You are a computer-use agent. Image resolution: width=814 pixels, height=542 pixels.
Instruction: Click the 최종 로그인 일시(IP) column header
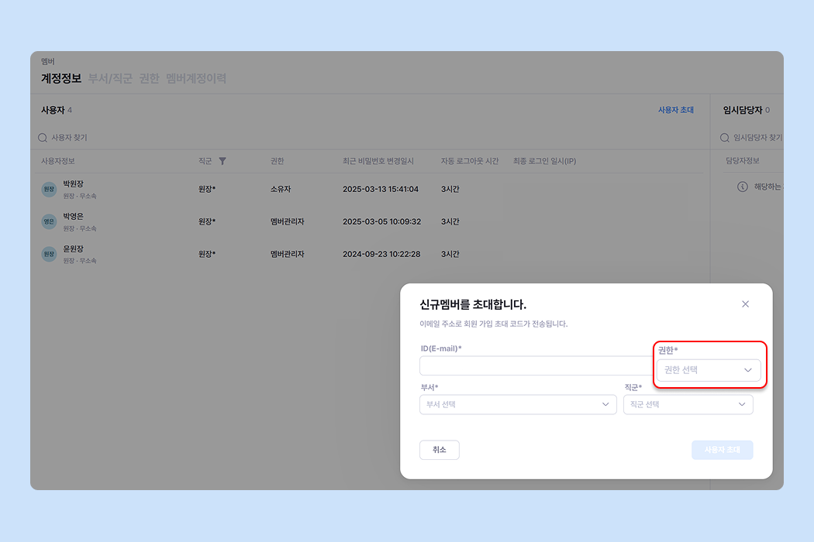point(544,161)
